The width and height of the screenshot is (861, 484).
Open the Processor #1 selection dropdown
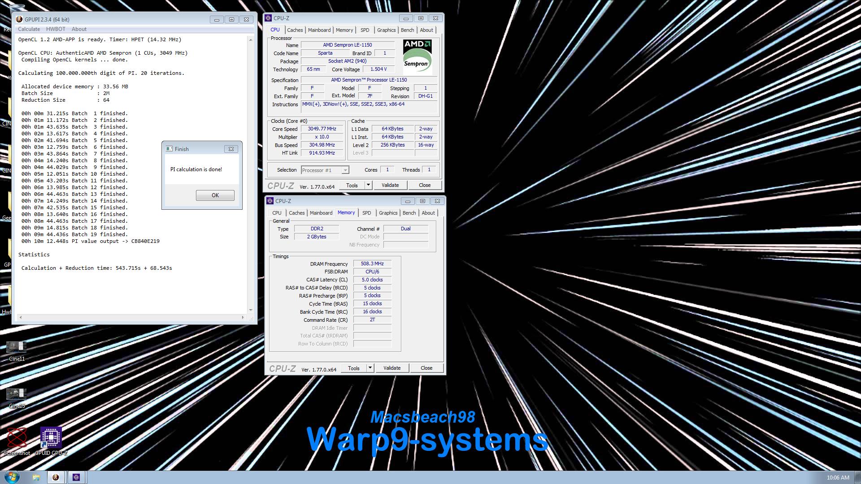pos(325,170)
